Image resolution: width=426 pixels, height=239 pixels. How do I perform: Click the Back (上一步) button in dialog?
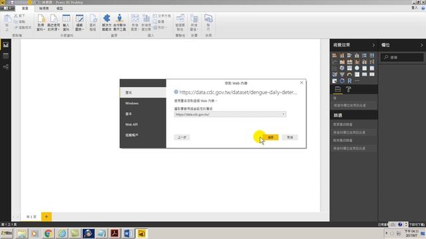(x=182, y=137)
